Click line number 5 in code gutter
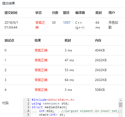 (x=28, y=115)
